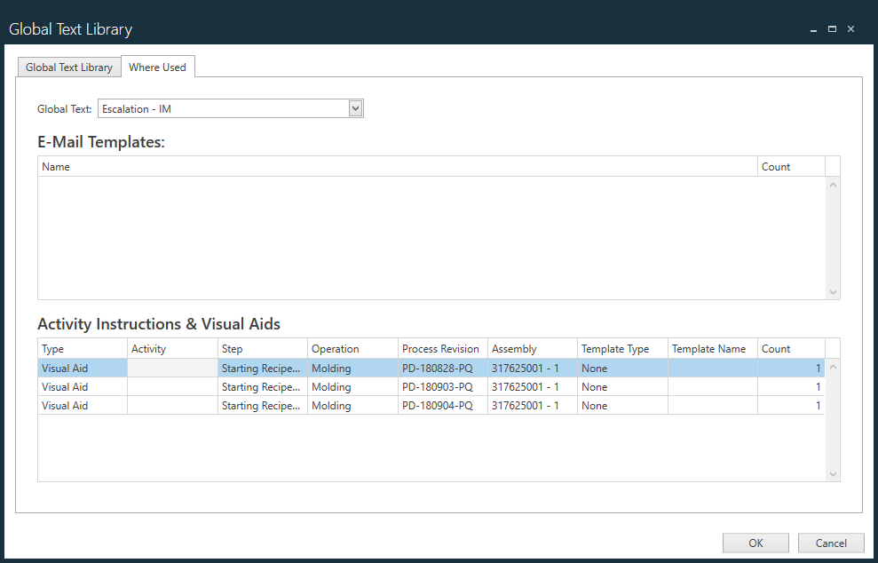Open the Global Text dropdown

(354, 108)
